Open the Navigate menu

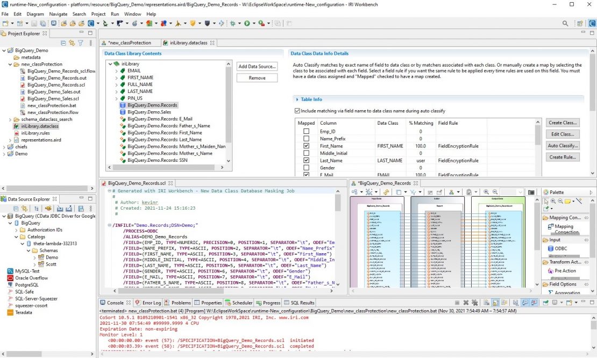click(x=58, y=14)
